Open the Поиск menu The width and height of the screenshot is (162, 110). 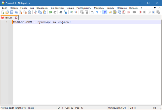(24, 8)
